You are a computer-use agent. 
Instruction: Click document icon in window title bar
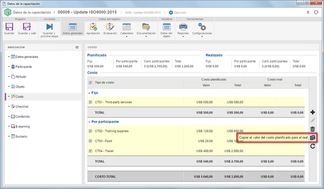[4, 4]
